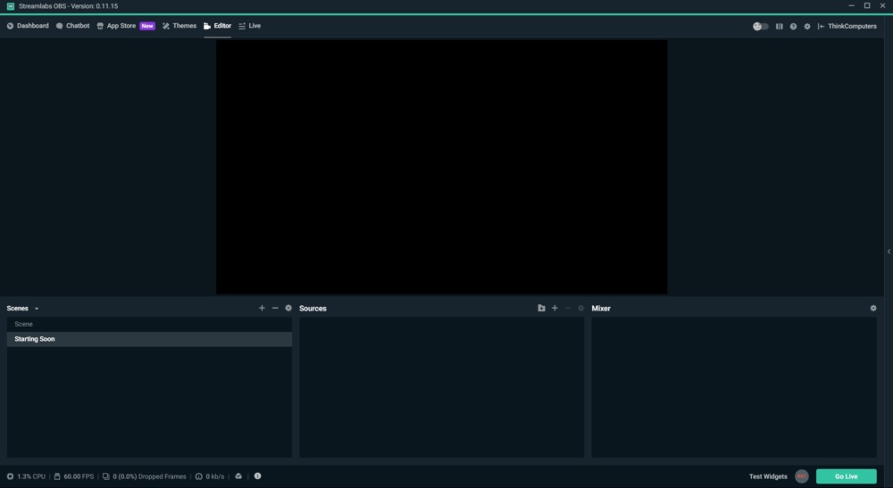Open the info icon in status bar
Viewport: 893px width, 488px height.
257,476
